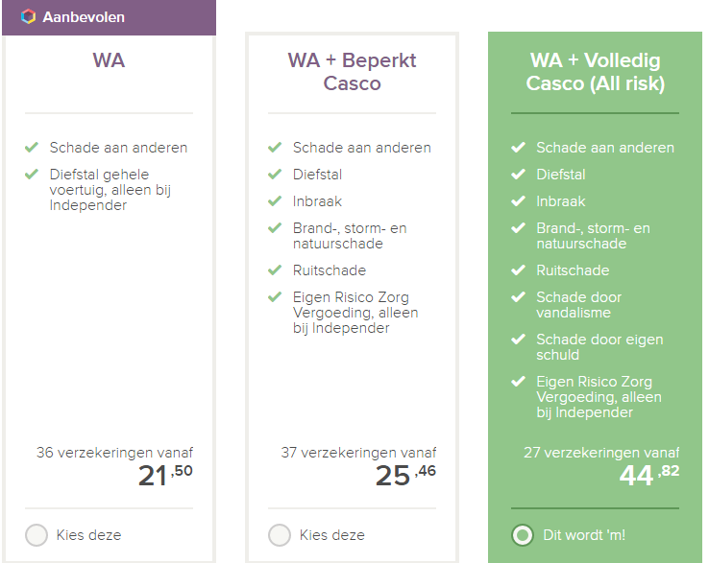Click checkmark beside Ruitschade in Beperkt Casco
This screenshot has width=709, height=563.
(275, 270)
